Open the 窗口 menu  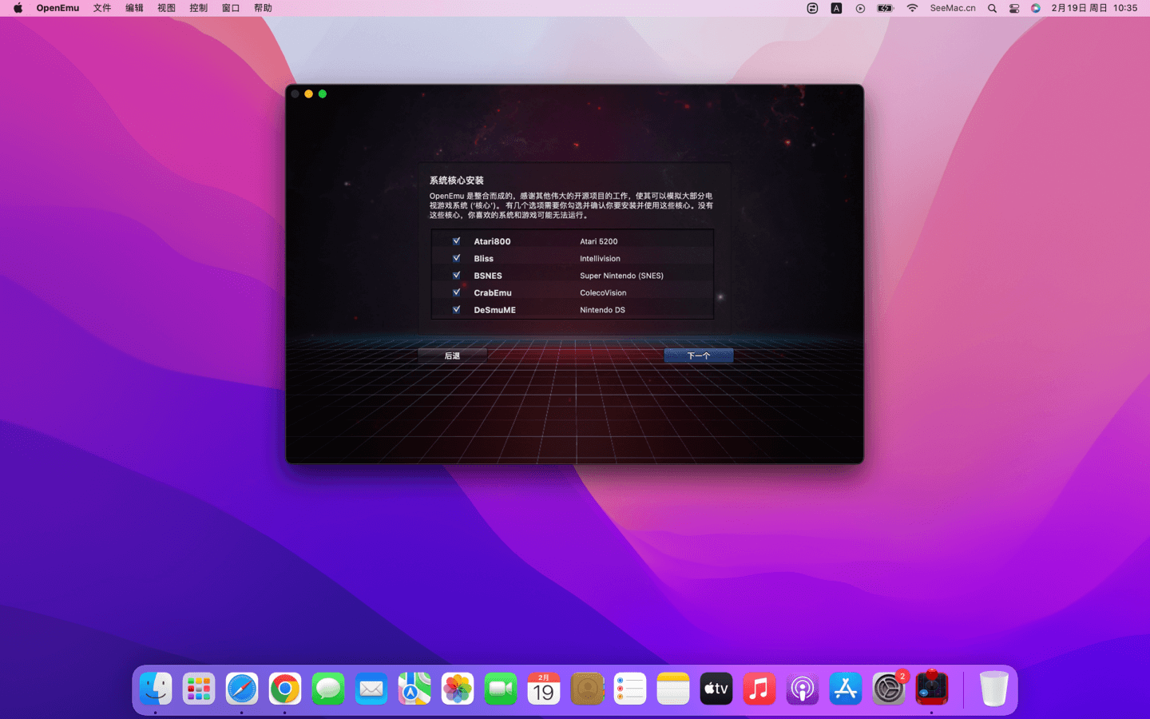231,8
